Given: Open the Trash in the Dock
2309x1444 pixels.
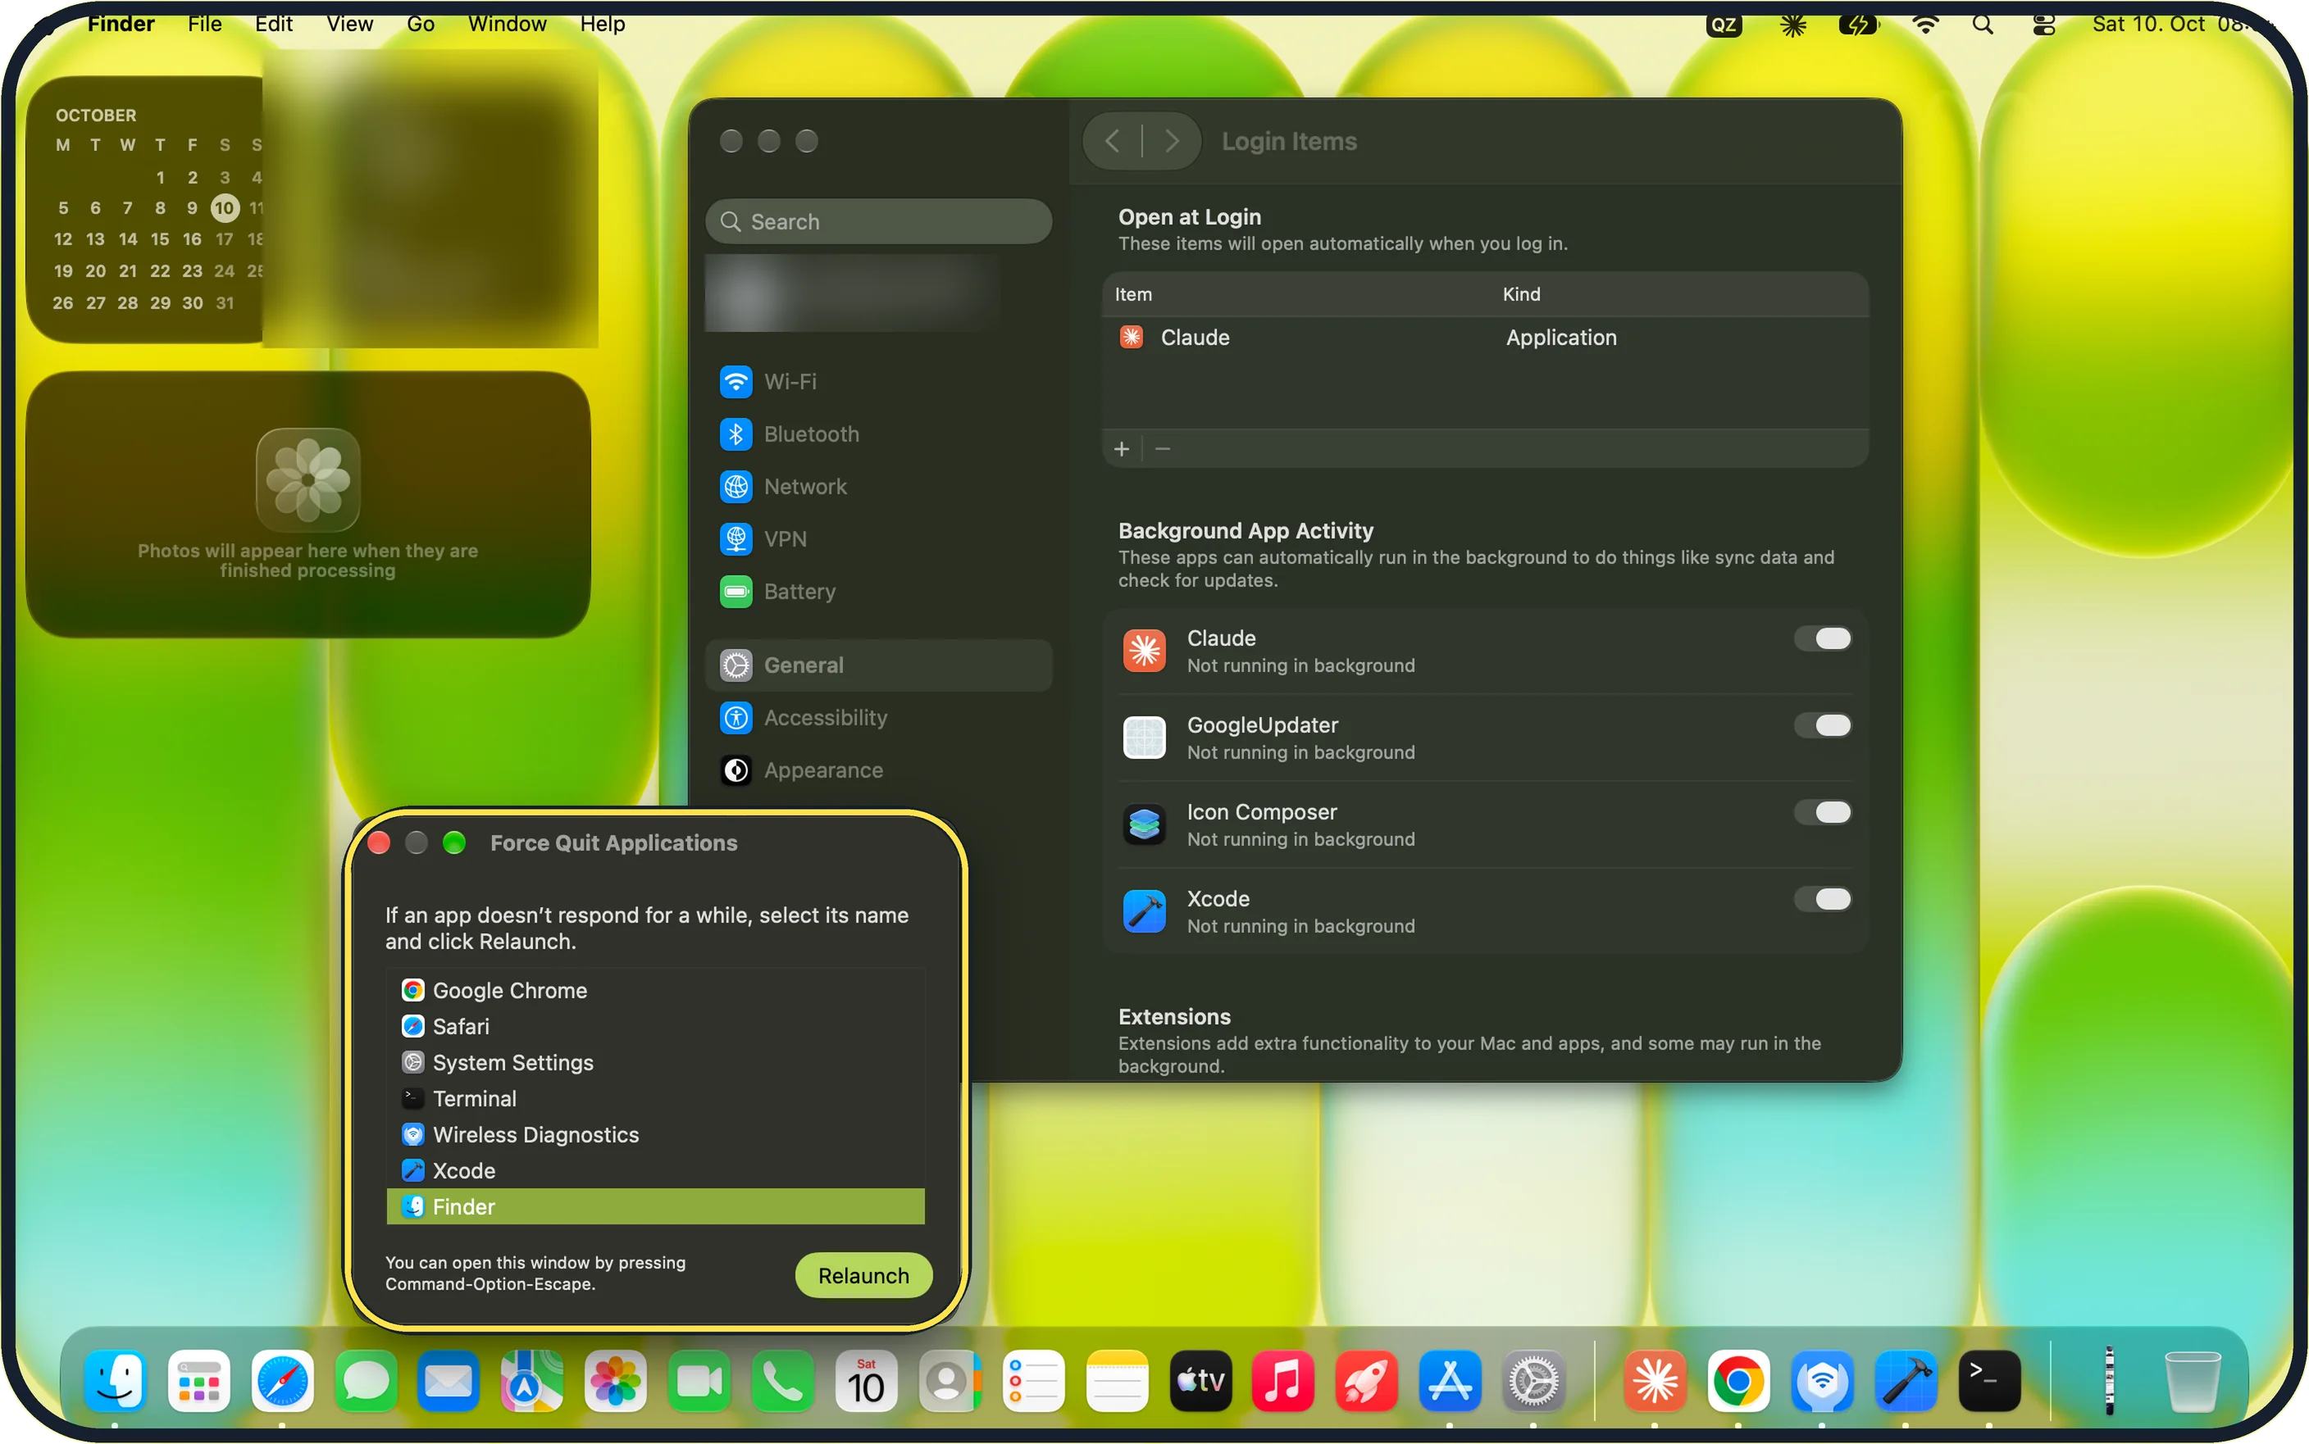Looking at the screenshot, I should click(2193, 1381).
